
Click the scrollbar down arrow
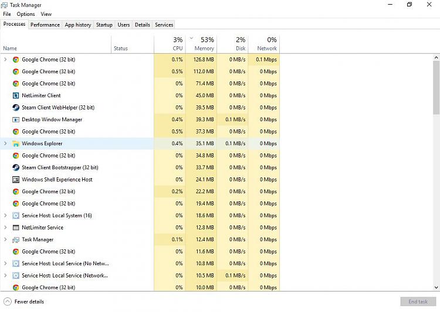436,287
